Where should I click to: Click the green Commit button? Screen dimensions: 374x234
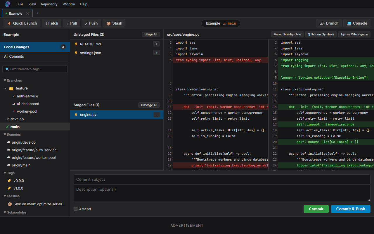click(x=316, y=209)
